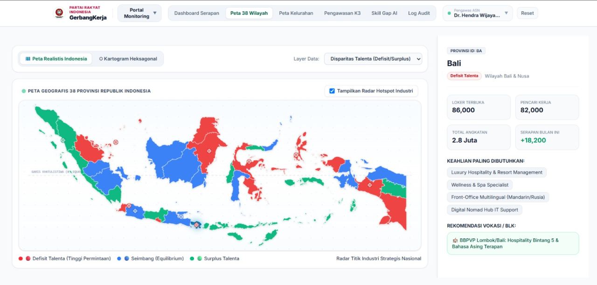
Task: Switch to Peta Realistis Indonesia view
Action: pyautogui.click(x=56, y=59)
